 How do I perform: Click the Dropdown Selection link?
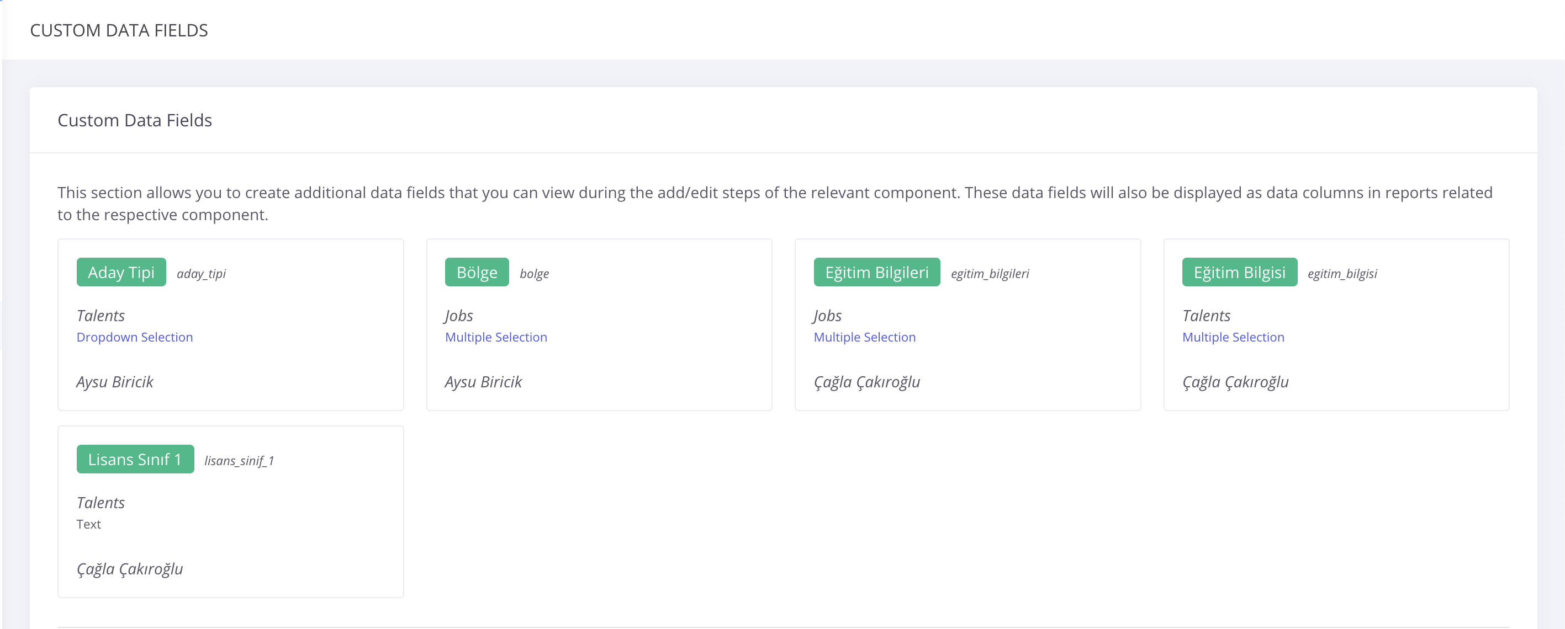click(x=134, y=338)
